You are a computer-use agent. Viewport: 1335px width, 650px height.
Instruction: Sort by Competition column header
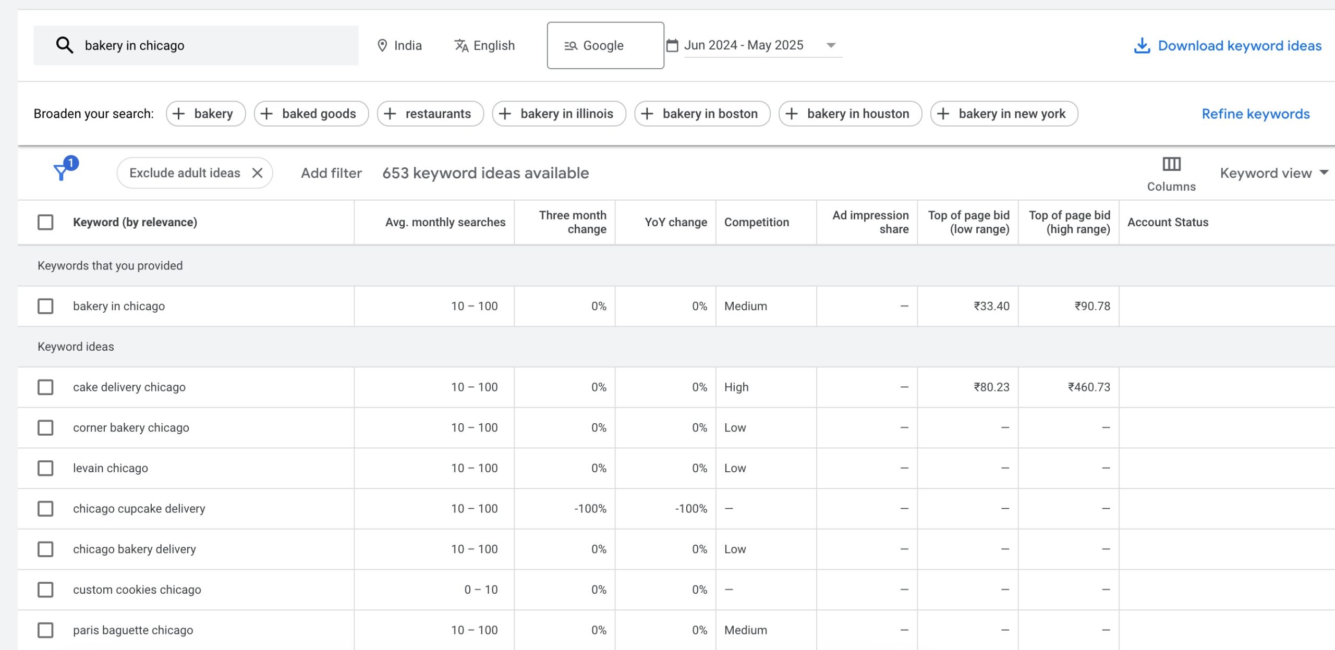point(756,222)
